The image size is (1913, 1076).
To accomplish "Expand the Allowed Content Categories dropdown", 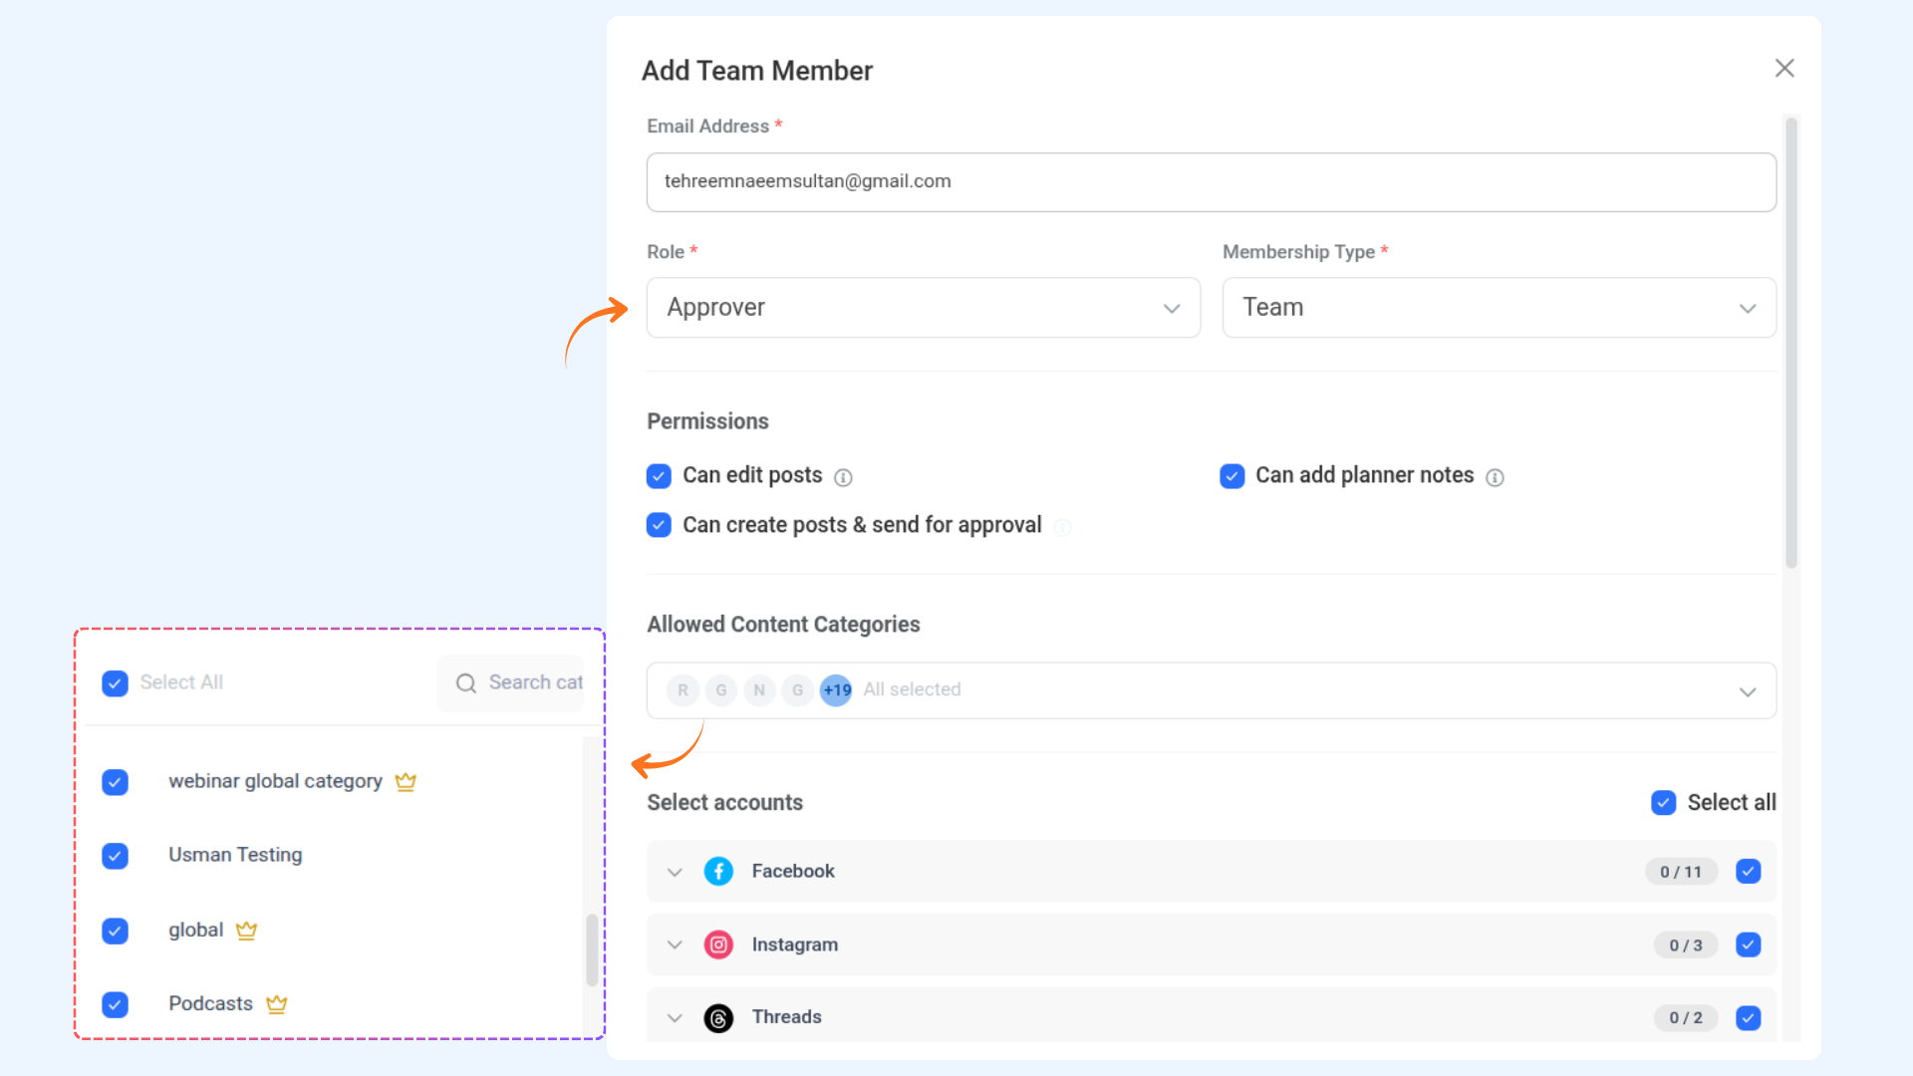I will pyautogui.click(x=1748, y=690).
